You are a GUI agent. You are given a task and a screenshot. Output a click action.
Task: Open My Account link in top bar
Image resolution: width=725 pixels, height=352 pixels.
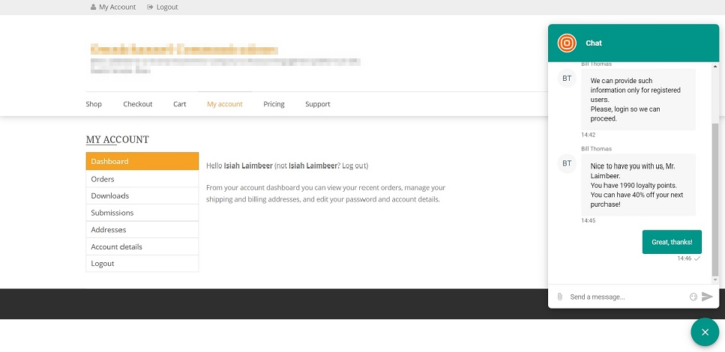118,7
